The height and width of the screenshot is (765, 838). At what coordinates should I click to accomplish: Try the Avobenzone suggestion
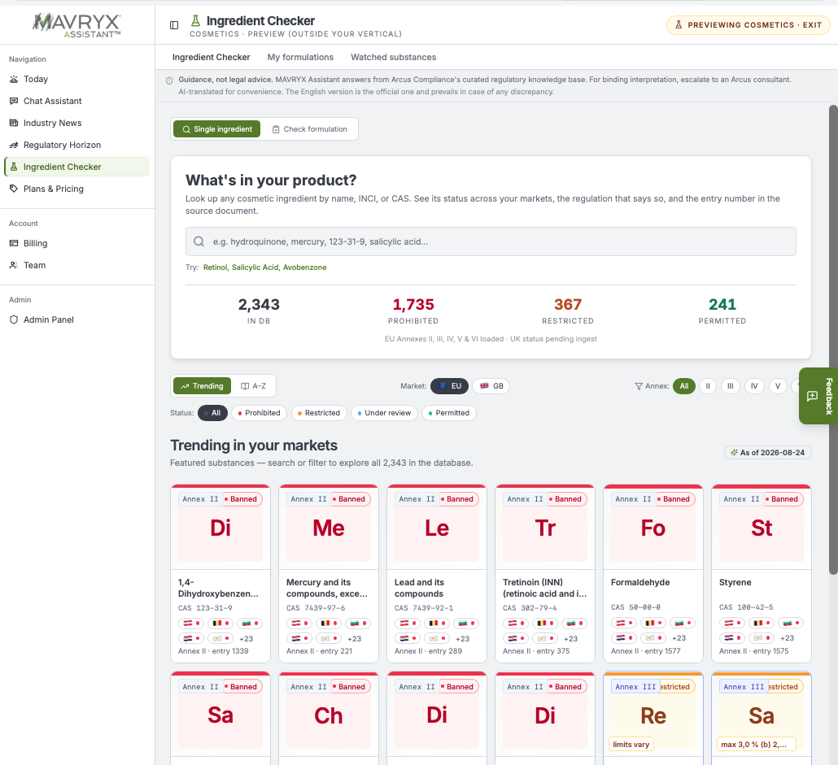click(x=304, y=267)
